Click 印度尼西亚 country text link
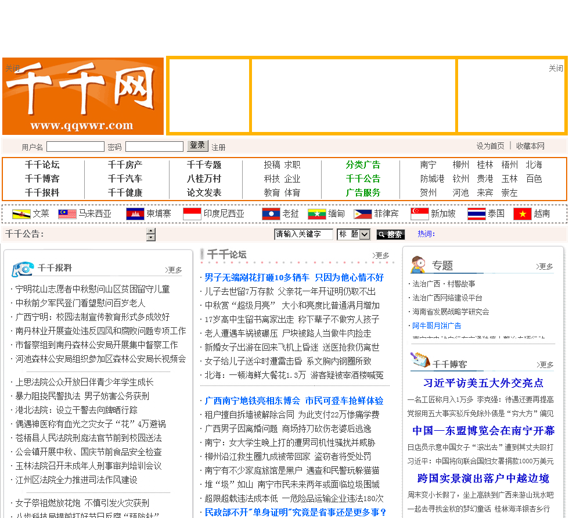 [224, 214]
